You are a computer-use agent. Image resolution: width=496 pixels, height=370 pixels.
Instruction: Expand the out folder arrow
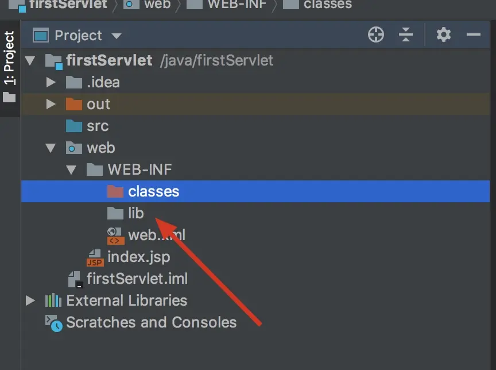[51, 104]
